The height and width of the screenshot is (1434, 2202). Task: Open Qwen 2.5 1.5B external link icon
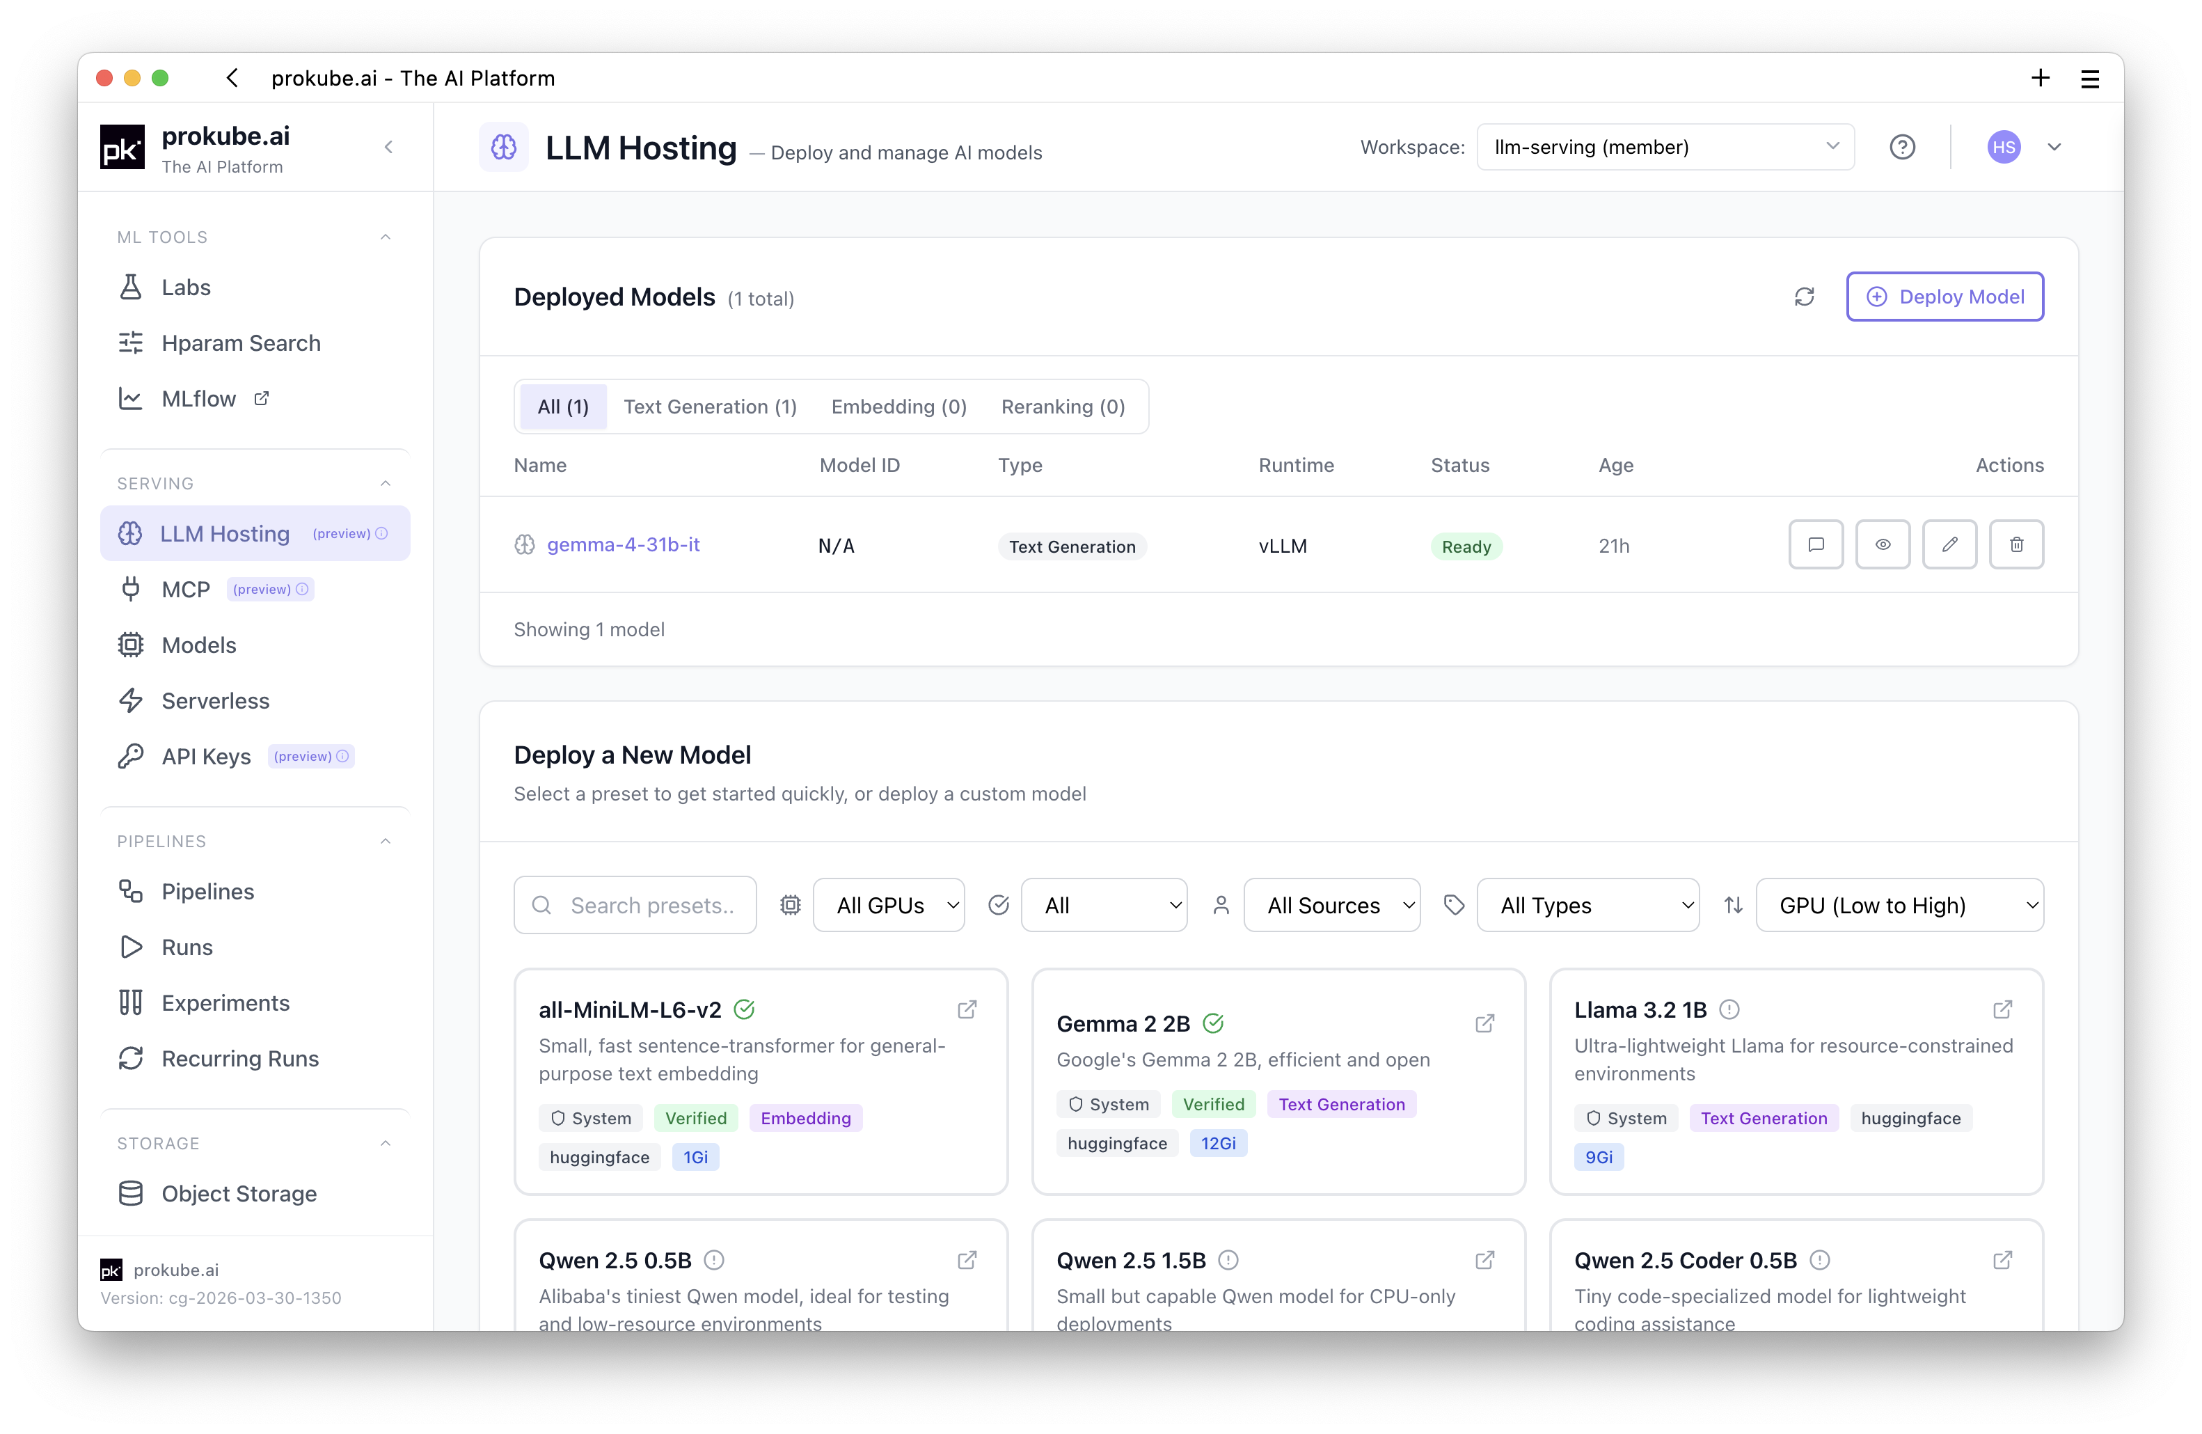tap(1485, 1260)
